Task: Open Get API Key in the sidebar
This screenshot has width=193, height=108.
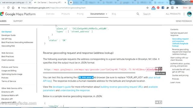Action: click(x=7, y=39)
